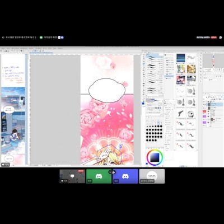This screenshot has height=224, width=224.
Task: Open the Layer menu in menu bar
Action: pyautogui.click(x=31, y=48)
